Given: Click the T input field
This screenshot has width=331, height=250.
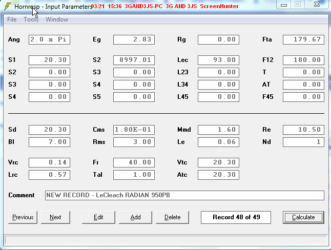Looking at the screenshot, I should coord(303,72).
